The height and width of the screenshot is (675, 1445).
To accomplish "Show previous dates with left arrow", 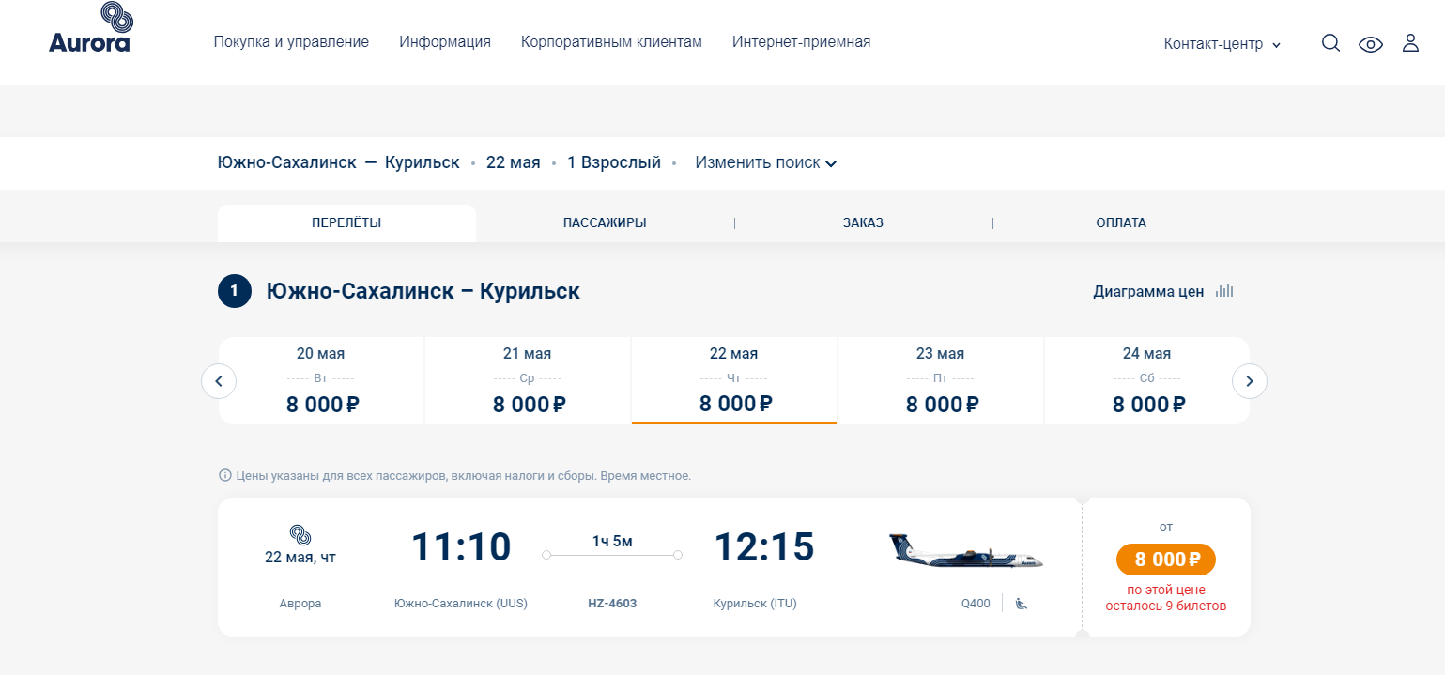I will point(219,381).
